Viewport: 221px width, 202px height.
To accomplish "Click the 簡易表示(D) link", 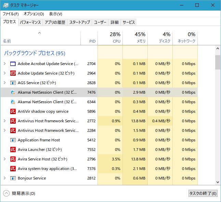I will click(24, 193).
